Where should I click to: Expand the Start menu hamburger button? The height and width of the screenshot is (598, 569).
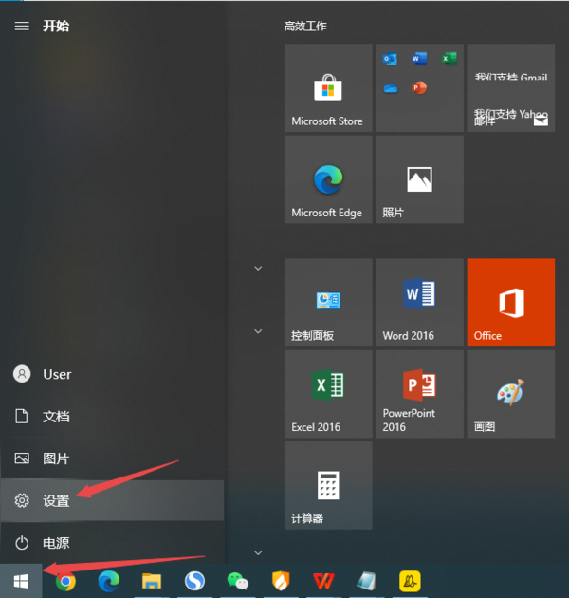21,26
